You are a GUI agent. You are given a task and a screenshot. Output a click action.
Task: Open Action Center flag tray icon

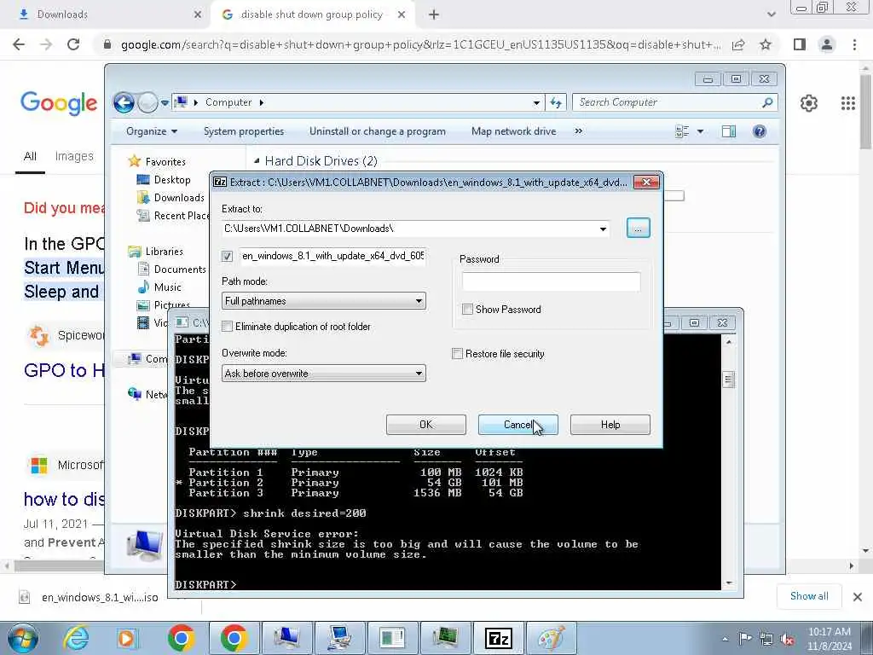pyautogui.click(x=745, y=639)
